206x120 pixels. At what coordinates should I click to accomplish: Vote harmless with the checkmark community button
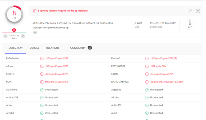[23, 36]
